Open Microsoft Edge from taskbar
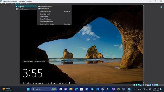This screenshot has height=92, width=164. point(76,89)
